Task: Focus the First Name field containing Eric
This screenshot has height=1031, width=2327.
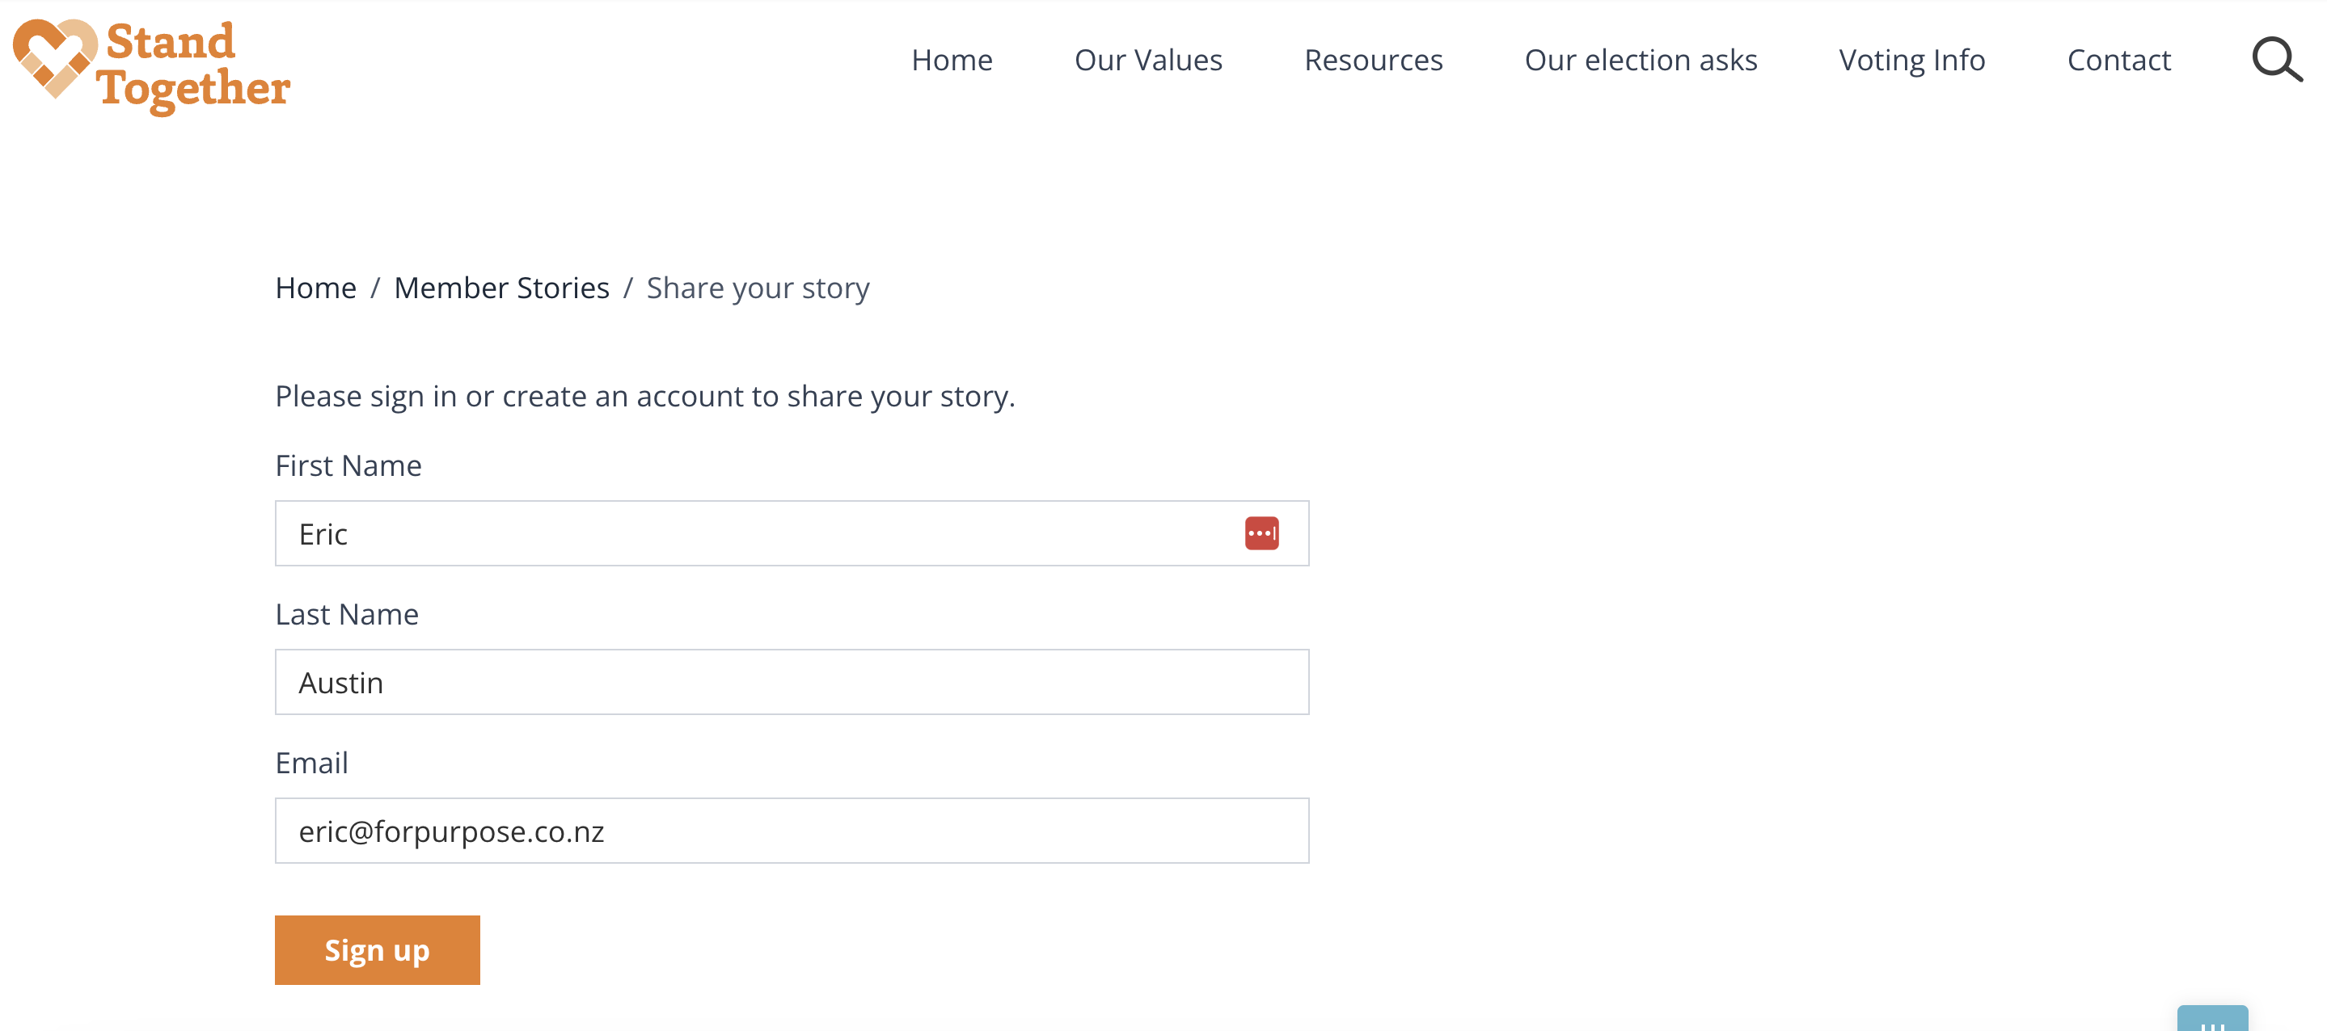Action: [x=758, y=533]
